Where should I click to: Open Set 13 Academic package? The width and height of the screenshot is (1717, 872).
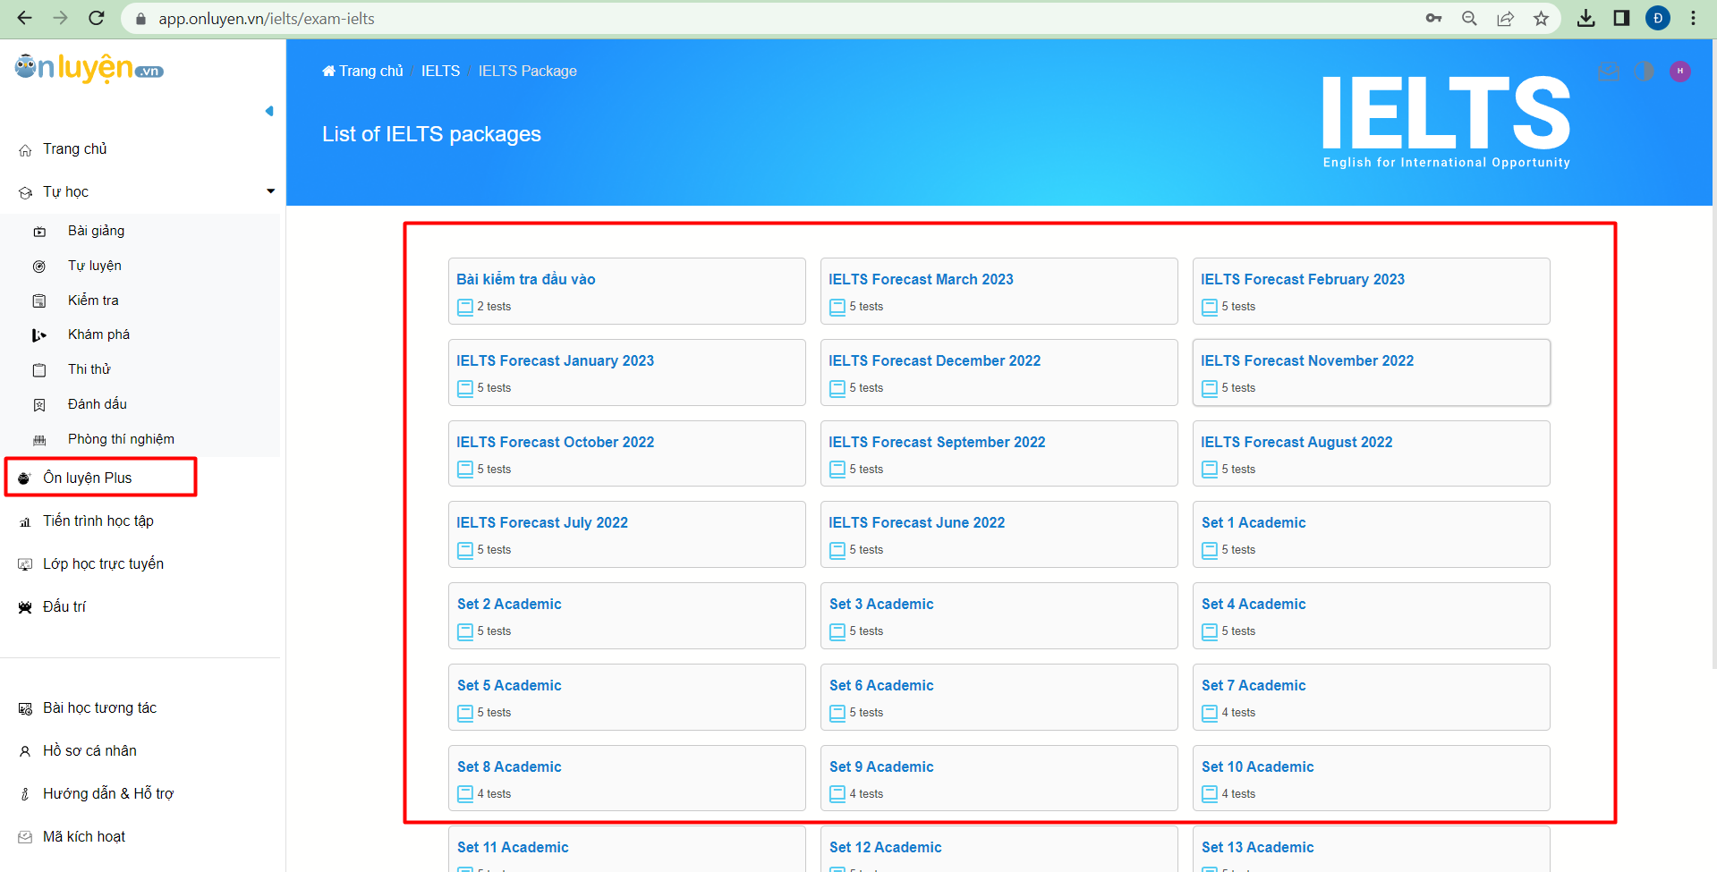point(1371,850)
